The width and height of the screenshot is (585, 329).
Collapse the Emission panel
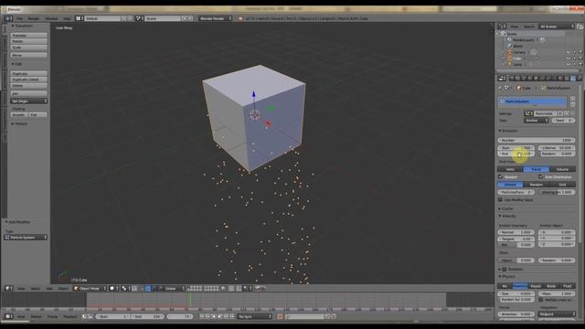click(x=508, y=131)
